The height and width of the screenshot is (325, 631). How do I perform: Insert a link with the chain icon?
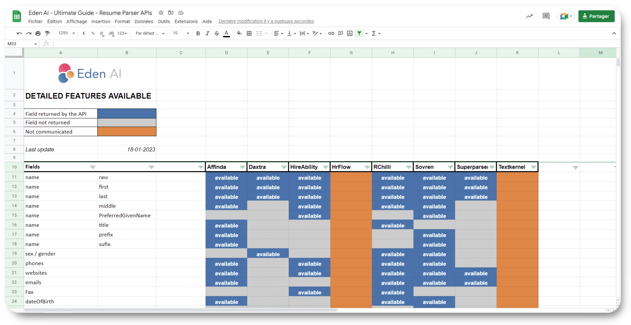331,33
